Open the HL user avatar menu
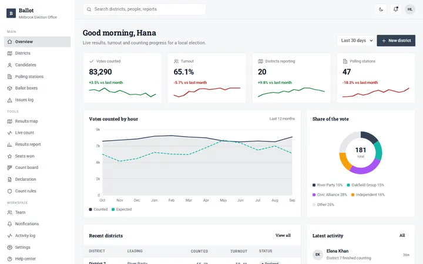Image resolution: width=423 pixels, height=264 pixels. click(410, 9)
